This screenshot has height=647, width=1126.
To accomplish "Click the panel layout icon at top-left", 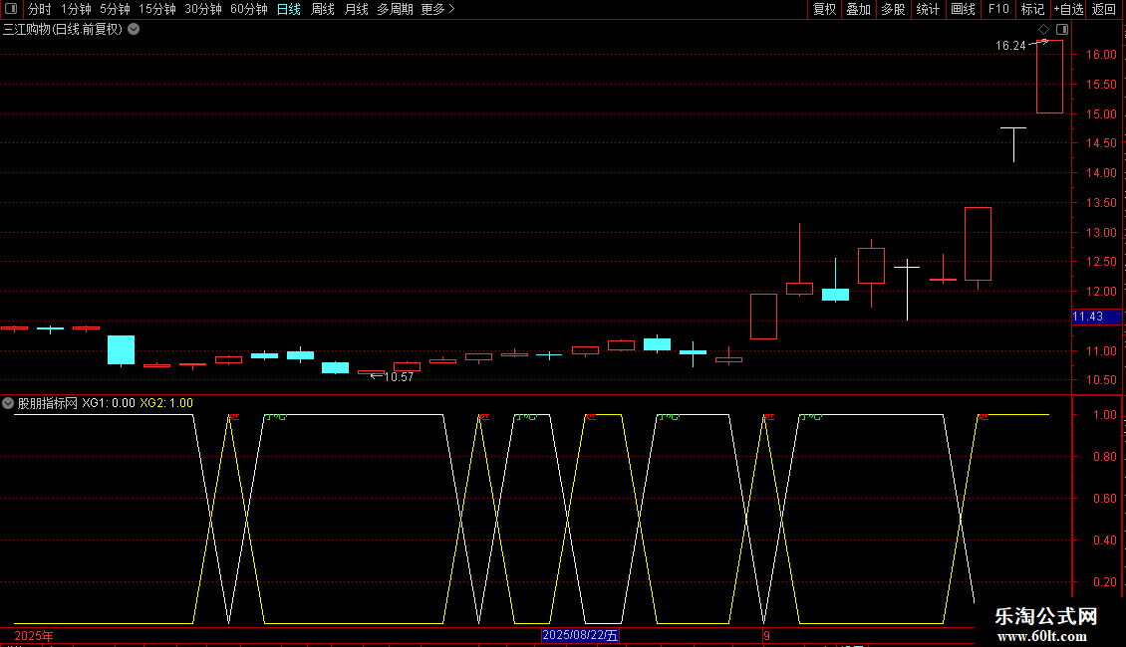I will point(11,9).
